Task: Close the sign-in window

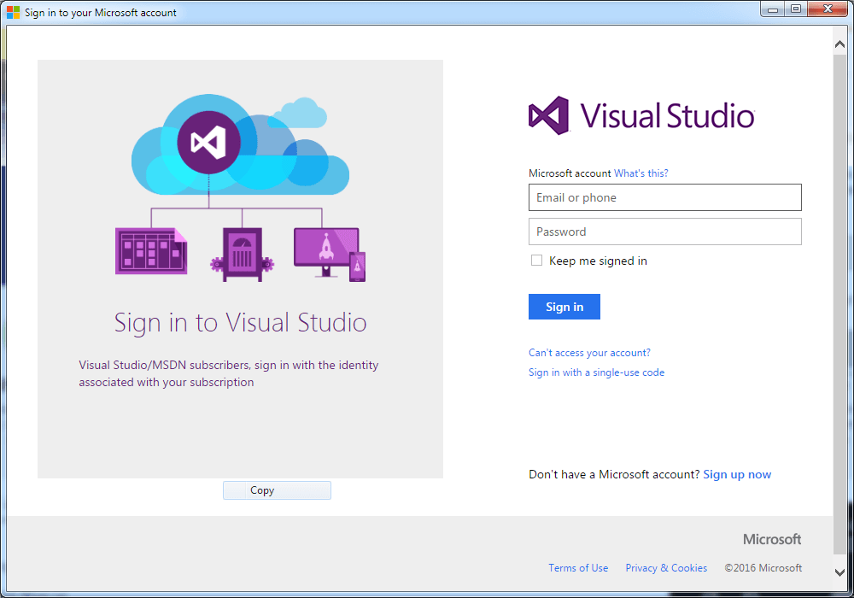Action: [828, 9]
